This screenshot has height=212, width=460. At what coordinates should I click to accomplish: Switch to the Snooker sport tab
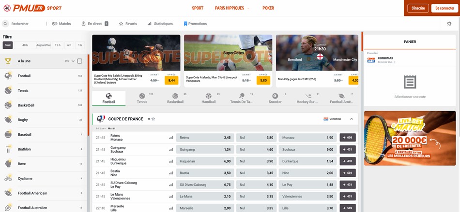tap(275, 99)
